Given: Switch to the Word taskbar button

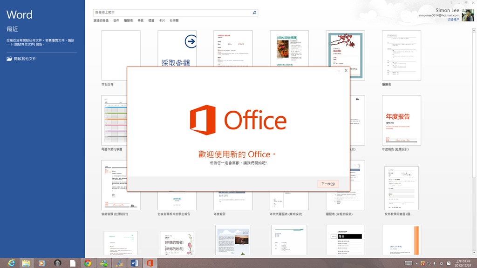Looking at the screenshot, I should click(135, 263).
